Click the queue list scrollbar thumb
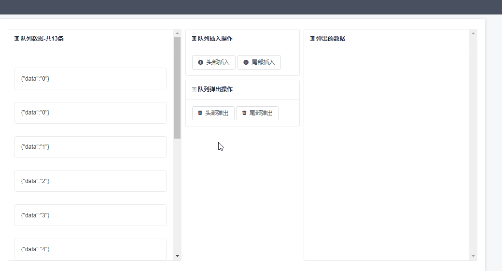This screenshot has height=271, width=502. [177, 88]
